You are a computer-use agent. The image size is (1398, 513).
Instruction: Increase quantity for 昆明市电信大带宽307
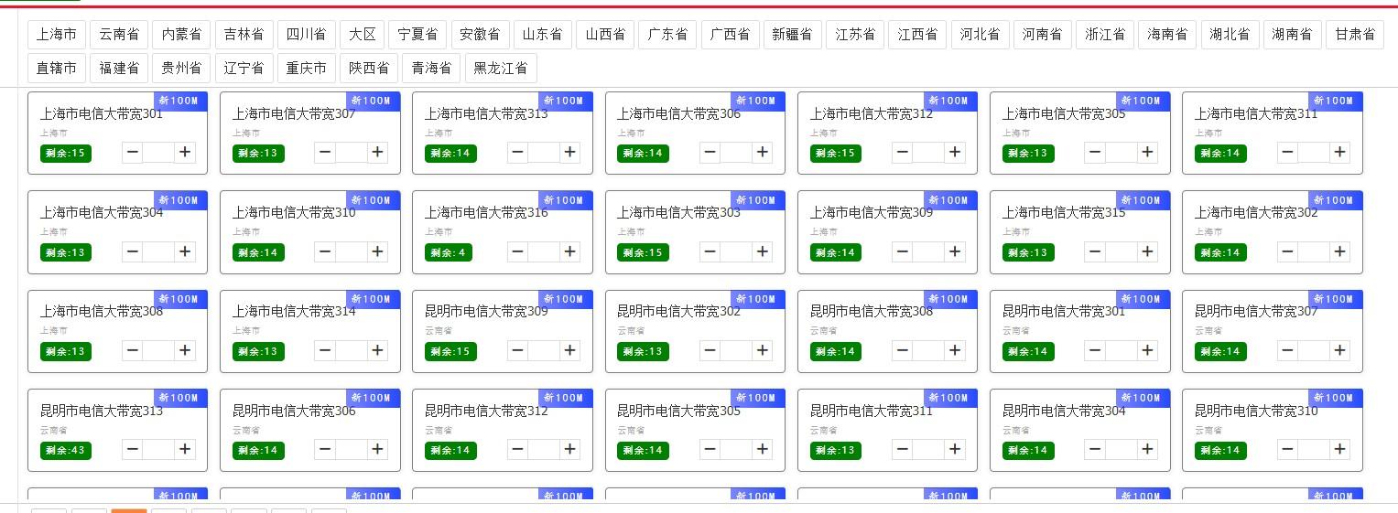click(1339, 350)
